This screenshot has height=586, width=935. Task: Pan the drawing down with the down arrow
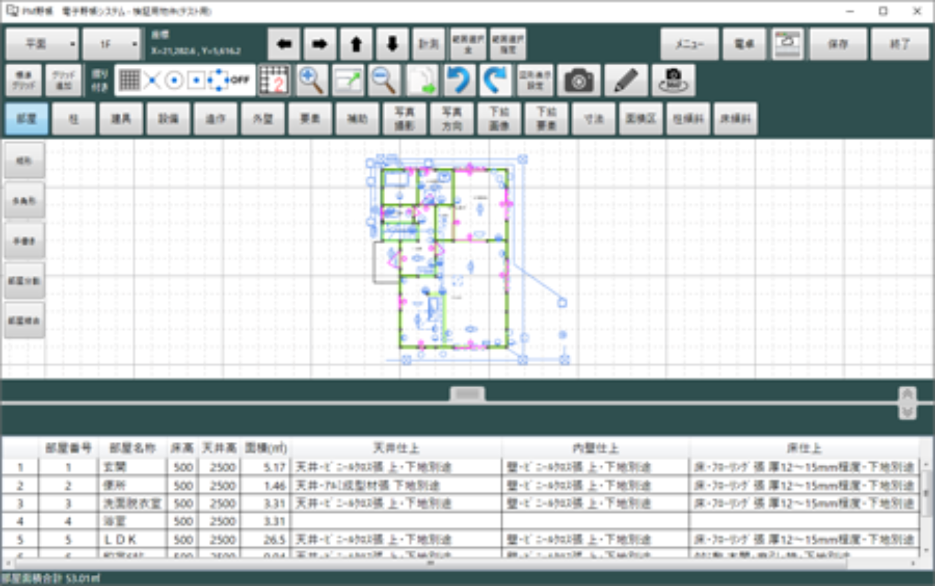point(392,44)
